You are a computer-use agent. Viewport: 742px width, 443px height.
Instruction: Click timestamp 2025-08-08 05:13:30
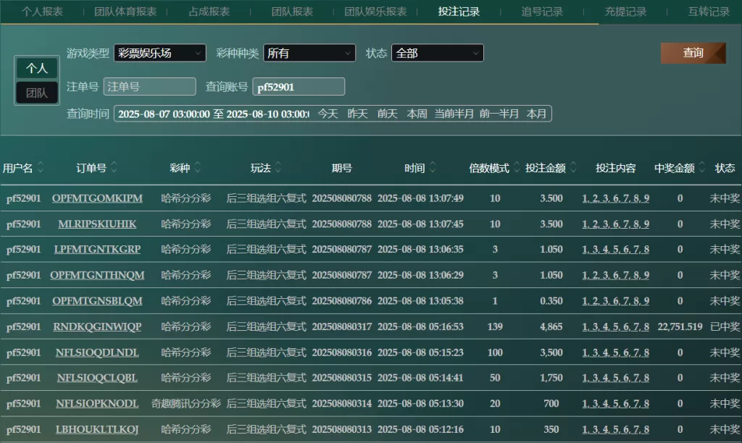[420, 403]
